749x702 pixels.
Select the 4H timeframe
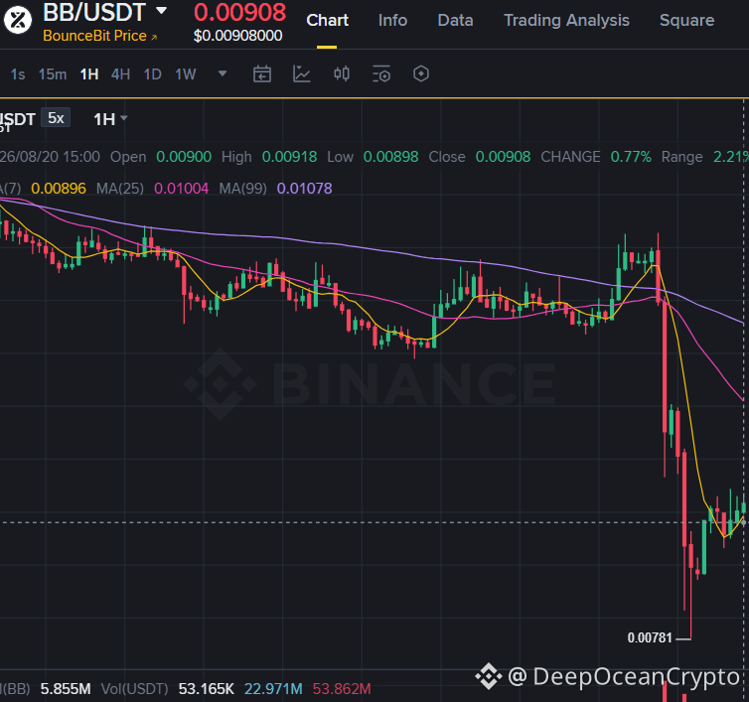coord(120,74)
